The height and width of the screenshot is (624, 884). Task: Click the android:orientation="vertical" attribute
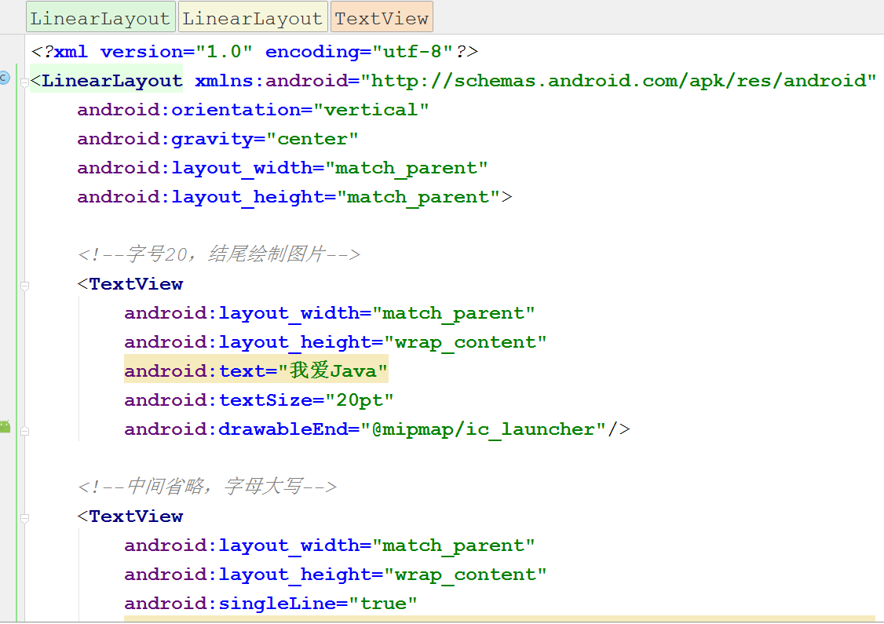tap(253, 109)
